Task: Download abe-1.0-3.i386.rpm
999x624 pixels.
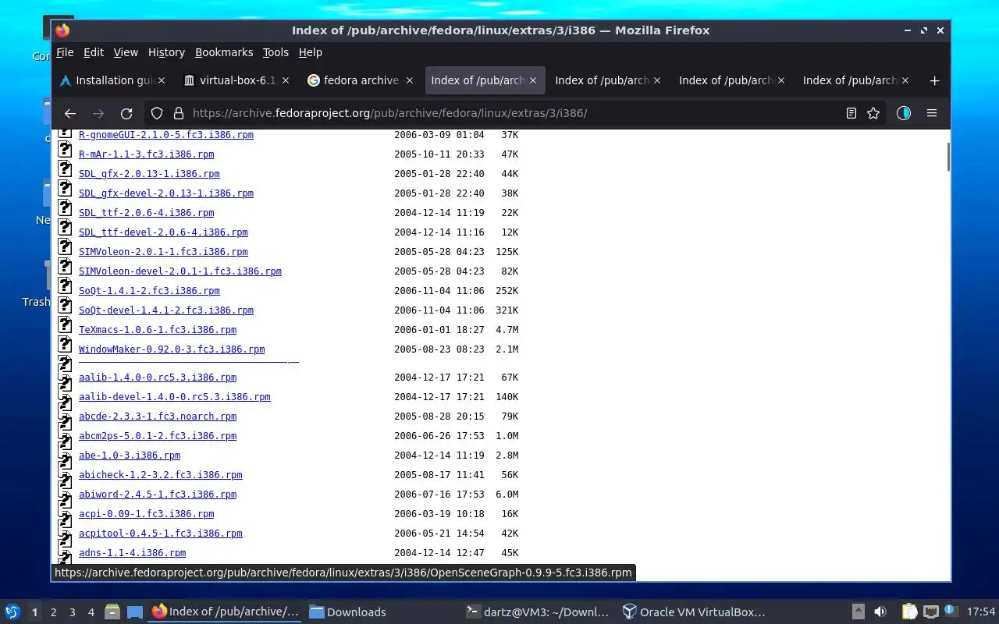Action: coord(130,456)
